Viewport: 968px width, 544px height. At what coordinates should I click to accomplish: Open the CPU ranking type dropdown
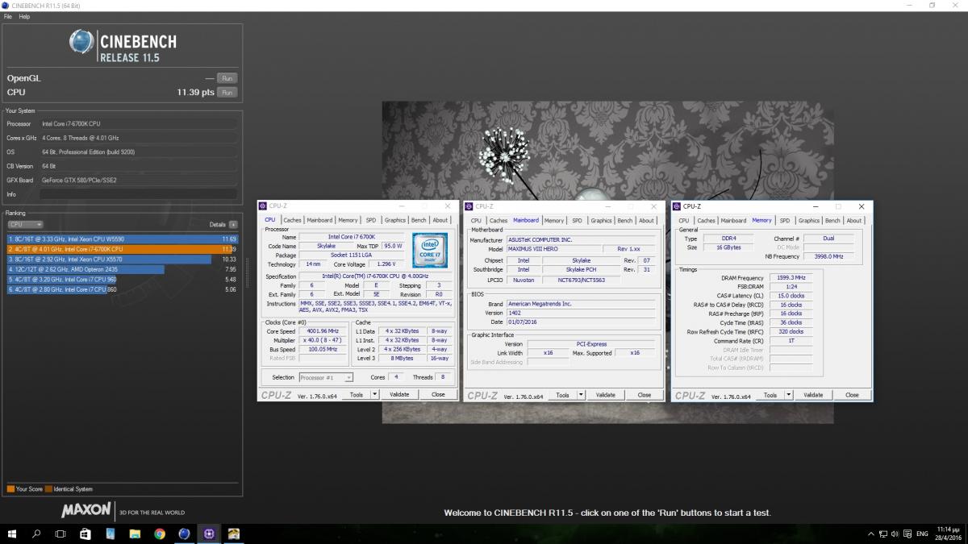click(x=24, y=224)
